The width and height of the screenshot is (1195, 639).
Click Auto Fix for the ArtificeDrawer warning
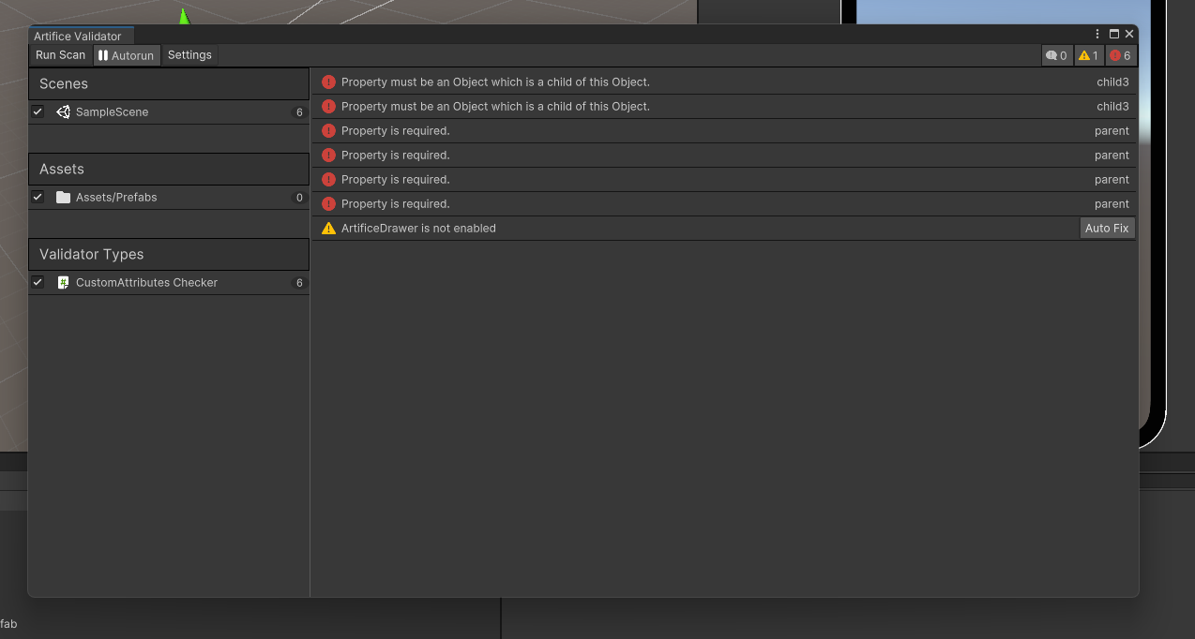point(1107,228)
